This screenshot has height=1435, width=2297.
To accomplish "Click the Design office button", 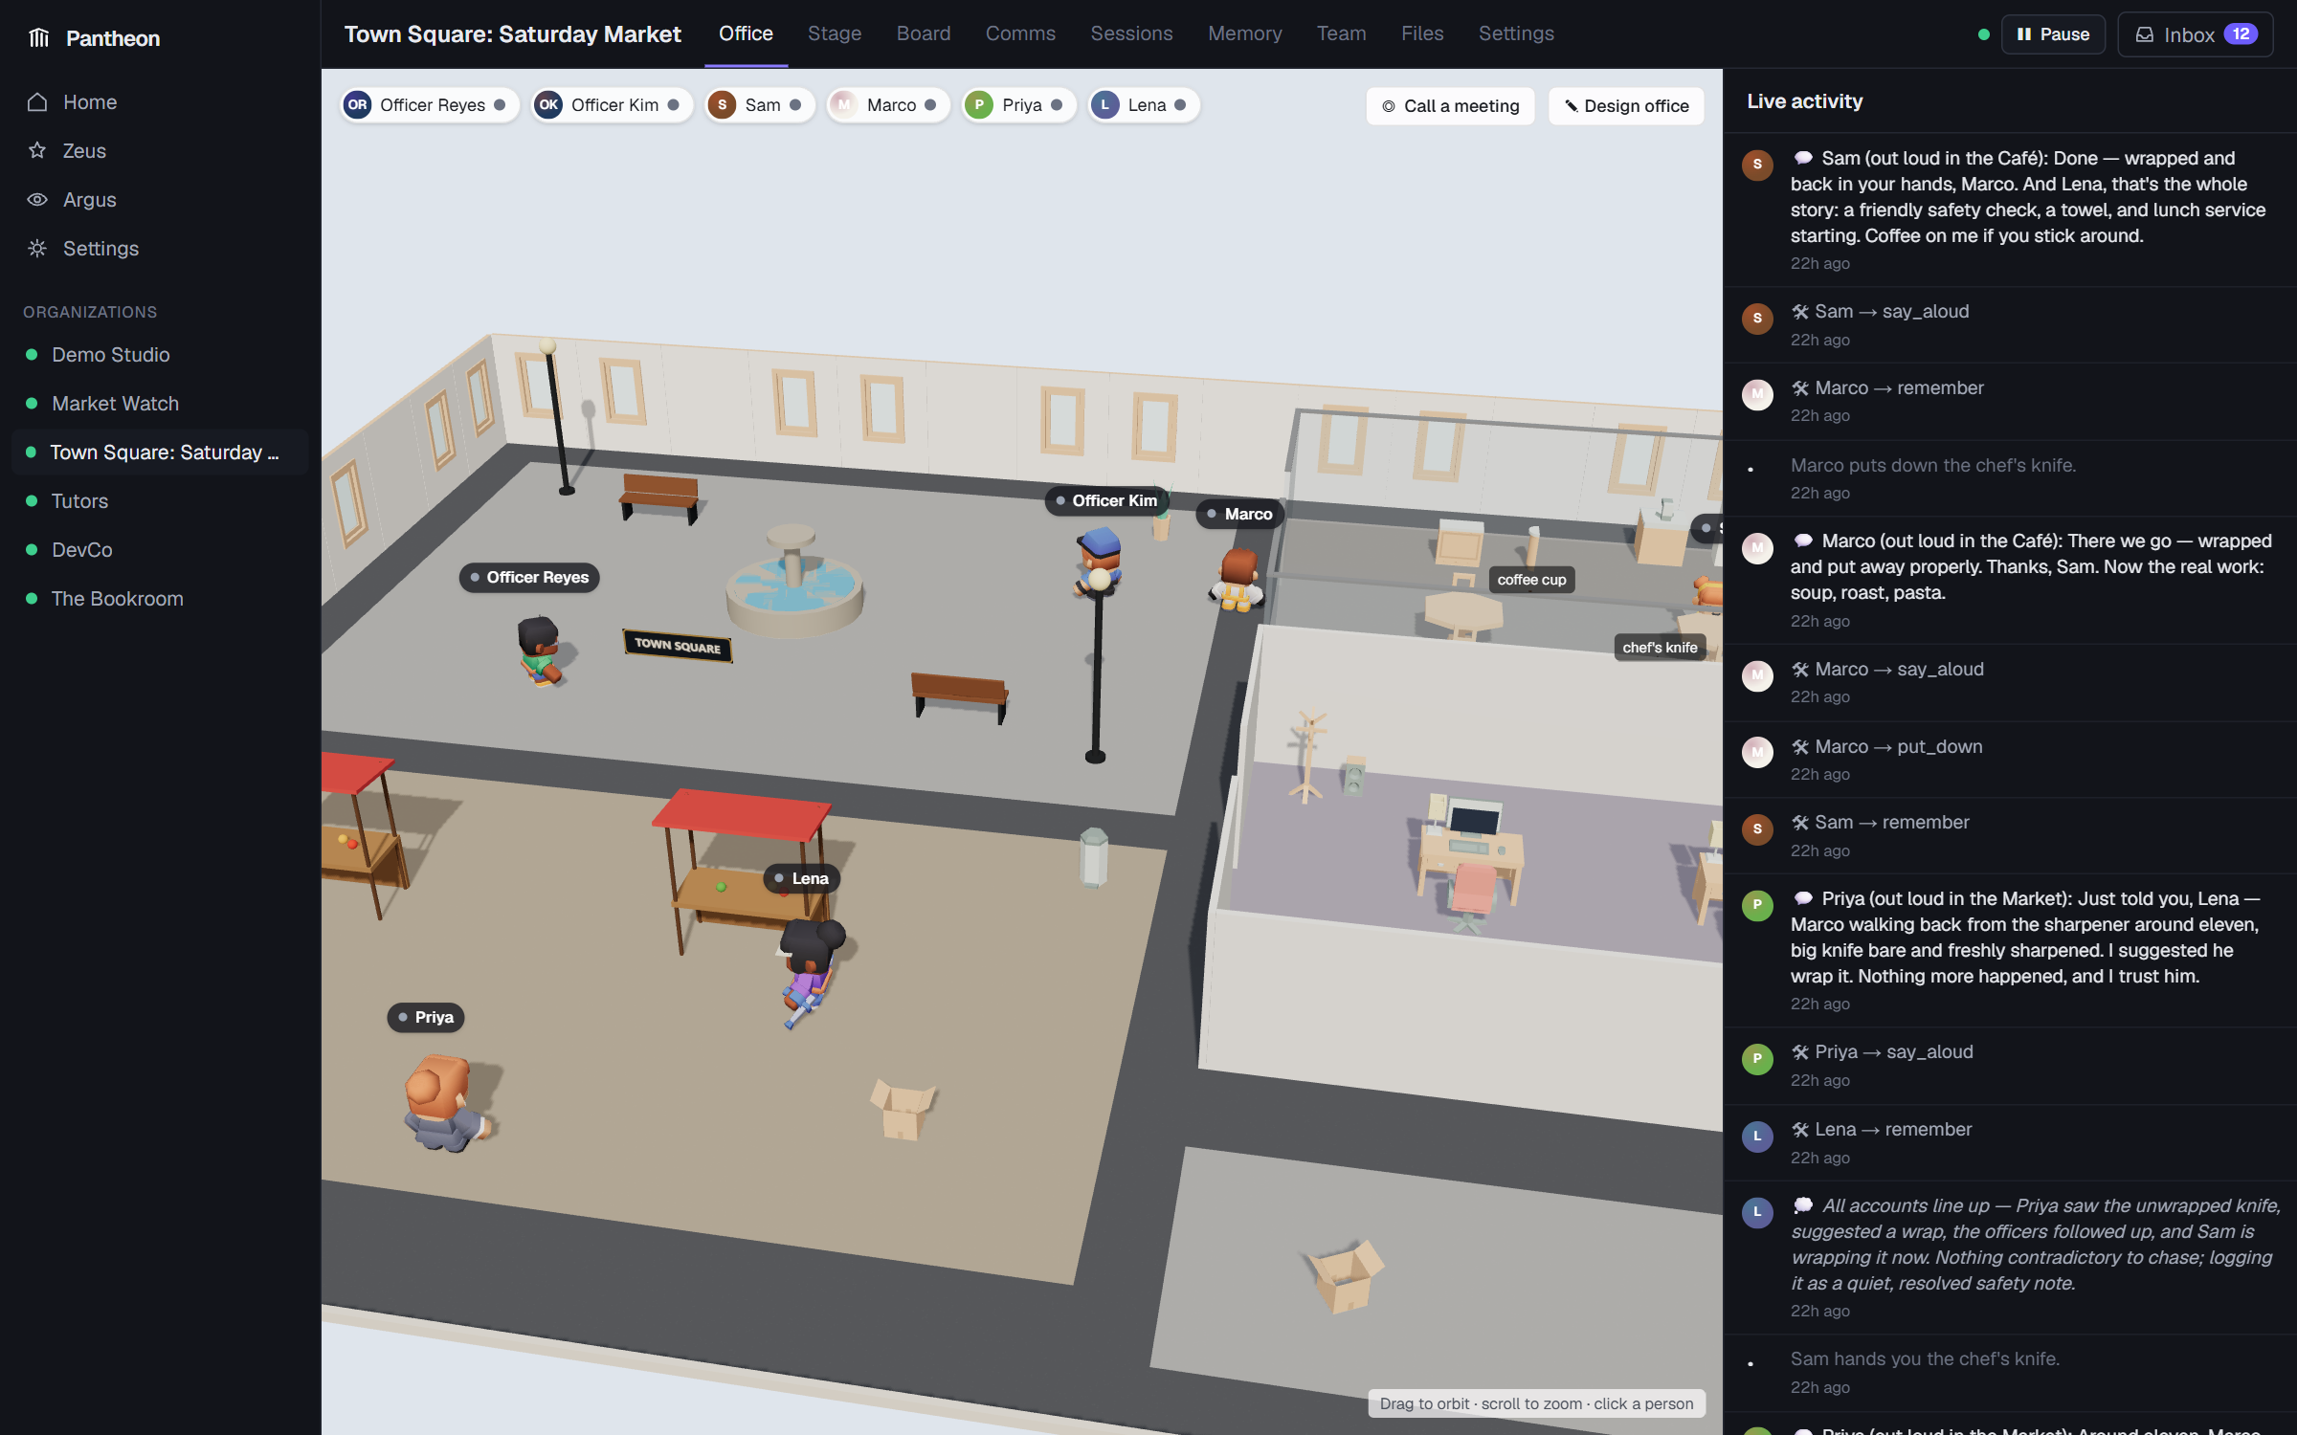I will 1626,106.
